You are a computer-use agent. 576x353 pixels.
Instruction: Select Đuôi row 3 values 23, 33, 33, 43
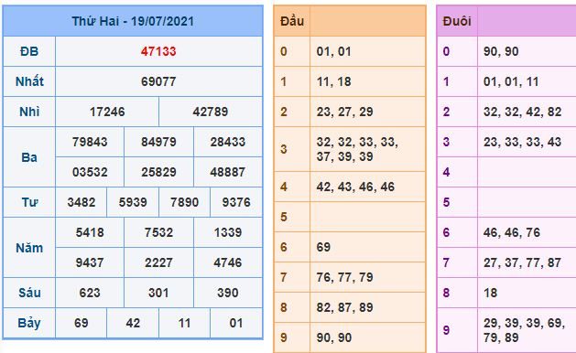click(x=522, y=142)
